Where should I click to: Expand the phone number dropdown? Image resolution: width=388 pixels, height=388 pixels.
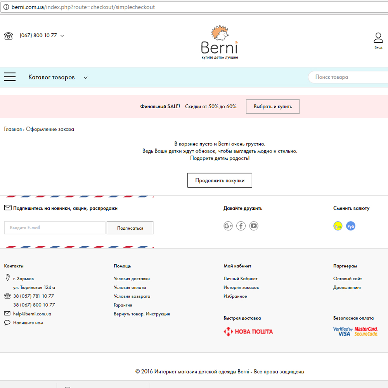point(62,36)
